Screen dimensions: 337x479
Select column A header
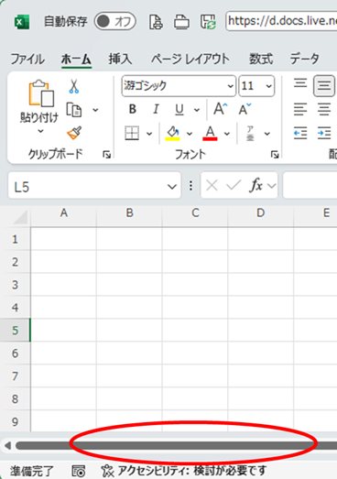(63, 212)
